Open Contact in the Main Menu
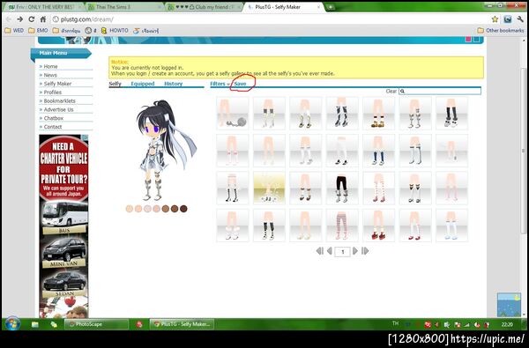Viewport: 529px width, 348px height. 53,127
